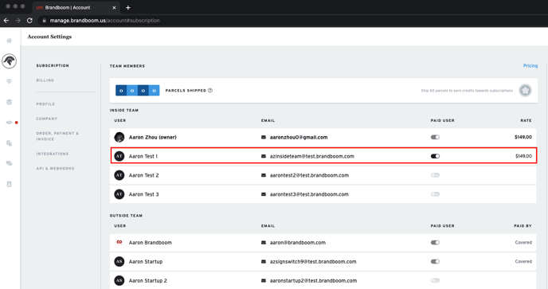Viewport: 548px width, 289px height.
Task: Go back in browser history
Action: [6, 21]
